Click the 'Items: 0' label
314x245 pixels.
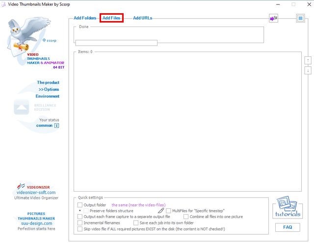(x=85, y=51)
